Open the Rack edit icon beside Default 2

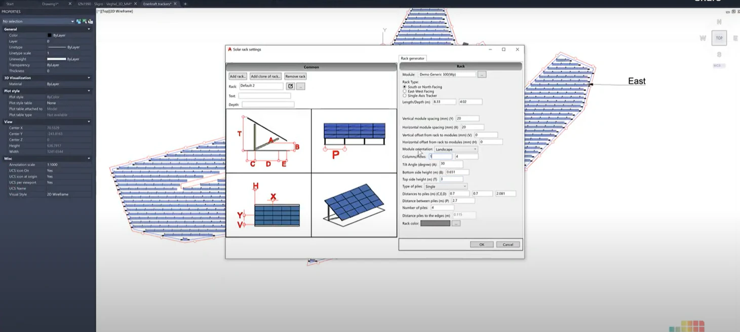pos(290,86)
